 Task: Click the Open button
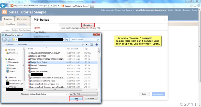pyautogui.click(x=76, y=99)
